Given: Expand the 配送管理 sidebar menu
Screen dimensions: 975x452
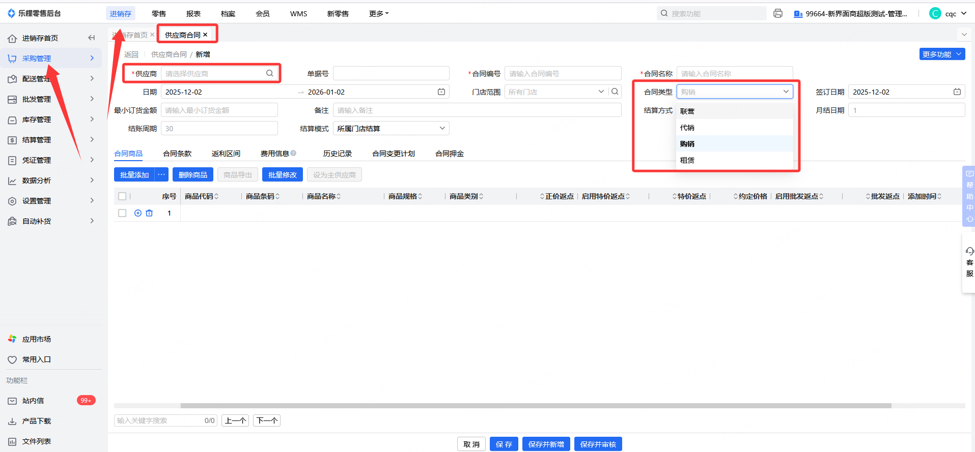Looking at the screenshot, I should pos(51,79).
